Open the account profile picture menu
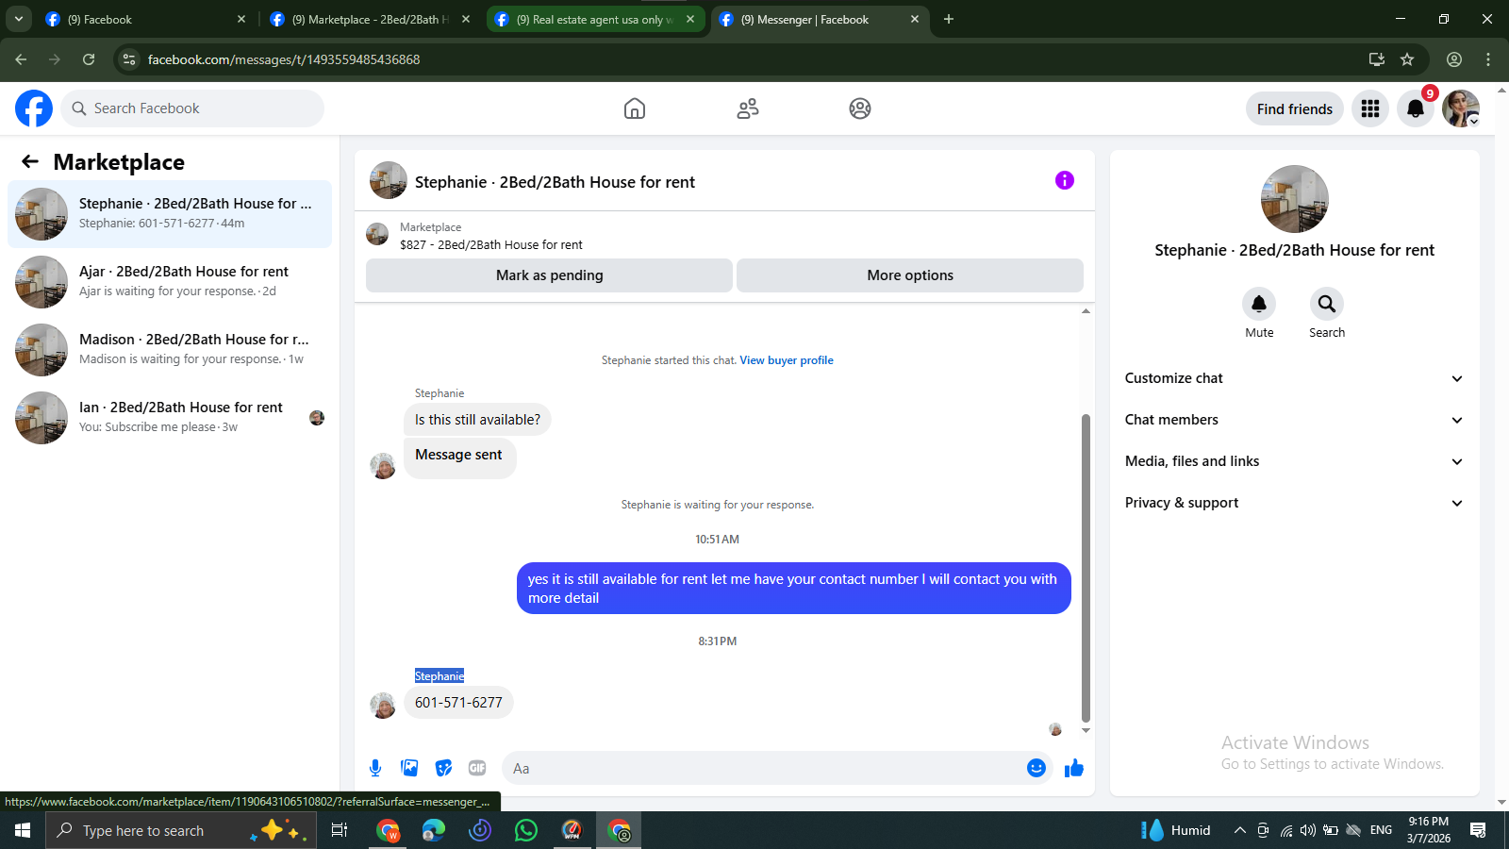Viewport: 1509px width, 849px height. pyautogui.click(x=1461, y=108)
